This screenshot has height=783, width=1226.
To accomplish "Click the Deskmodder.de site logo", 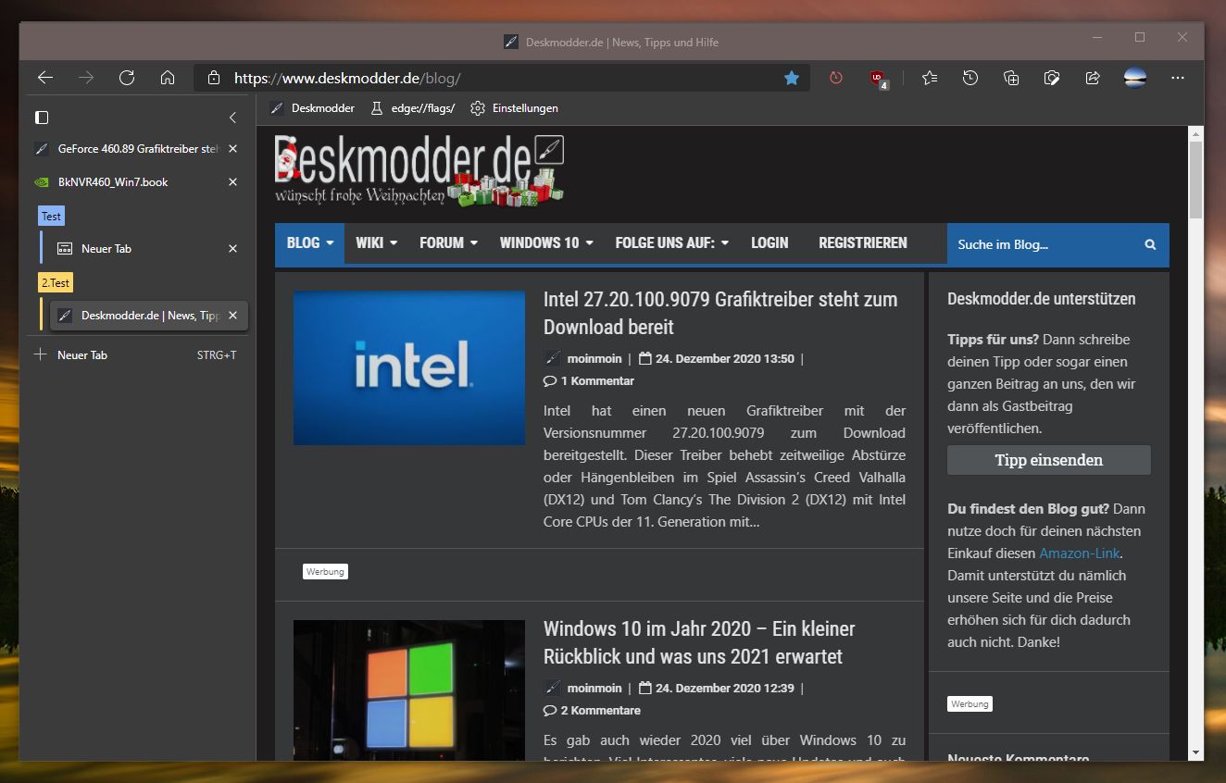I will coord(419,170).
